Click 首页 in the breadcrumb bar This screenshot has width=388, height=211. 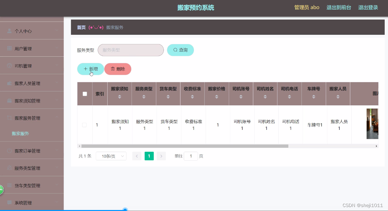(x=81, y=27)
